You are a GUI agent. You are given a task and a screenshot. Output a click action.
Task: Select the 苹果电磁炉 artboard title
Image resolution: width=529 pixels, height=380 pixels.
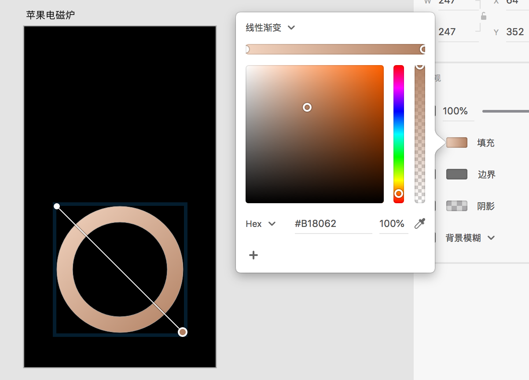51,15
